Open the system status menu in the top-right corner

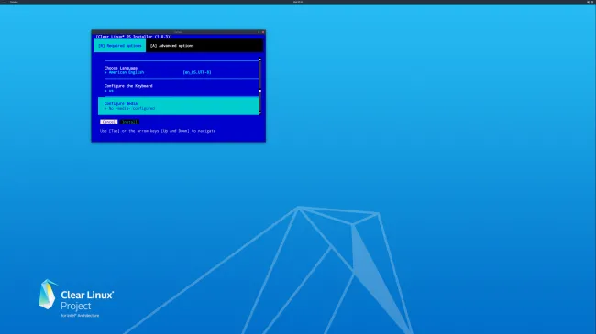click(590, 2)
